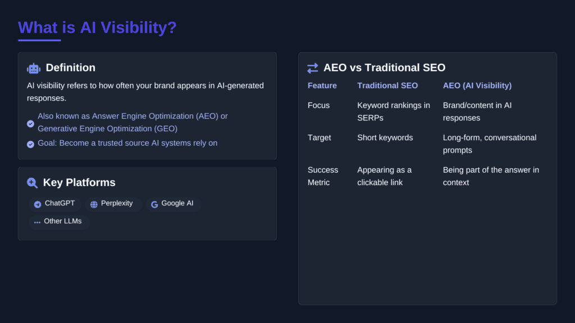Switch to the Traditional SEO column
This screenshot has width=575, height=323.
pos(387,85)
